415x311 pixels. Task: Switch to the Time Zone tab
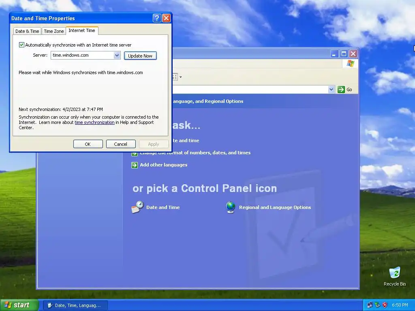pyautogui.click(x=54, y=31)
